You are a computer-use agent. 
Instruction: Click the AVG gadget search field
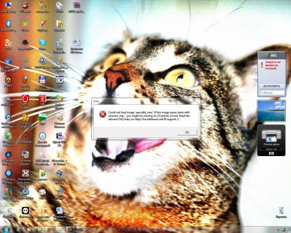tap(272, 93)
